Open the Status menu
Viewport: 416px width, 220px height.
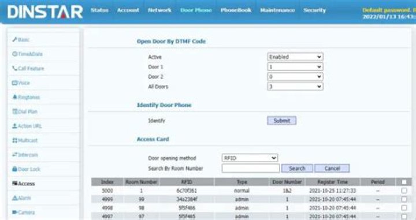tap(99, 10)
